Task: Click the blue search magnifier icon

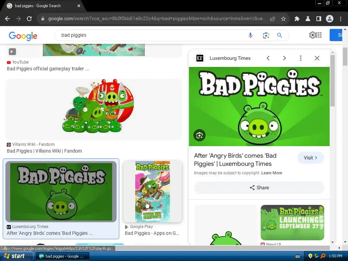Action: 279,35
